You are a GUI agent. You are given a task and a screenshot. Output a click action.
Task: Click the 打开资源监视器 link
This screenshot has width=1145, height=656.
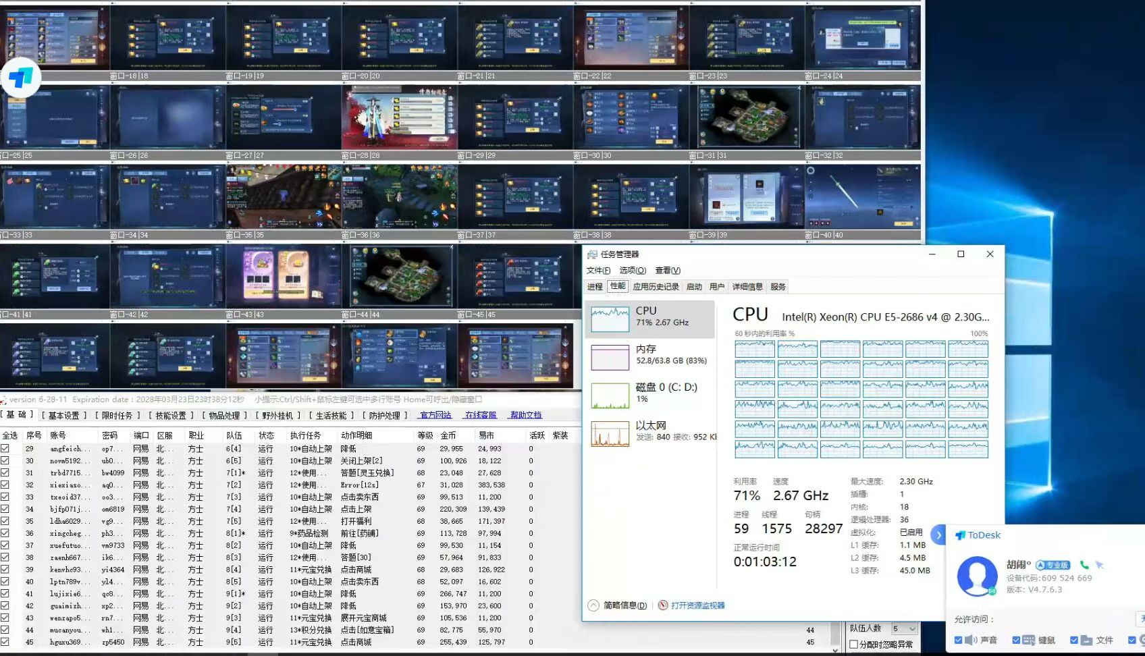pyautogui.click(x=697, y=605)
